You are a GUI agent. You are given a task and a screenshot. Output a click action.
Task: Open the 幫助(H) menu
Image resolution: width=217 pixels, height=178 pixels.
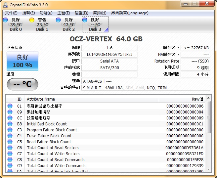click(x=100, y=13)
